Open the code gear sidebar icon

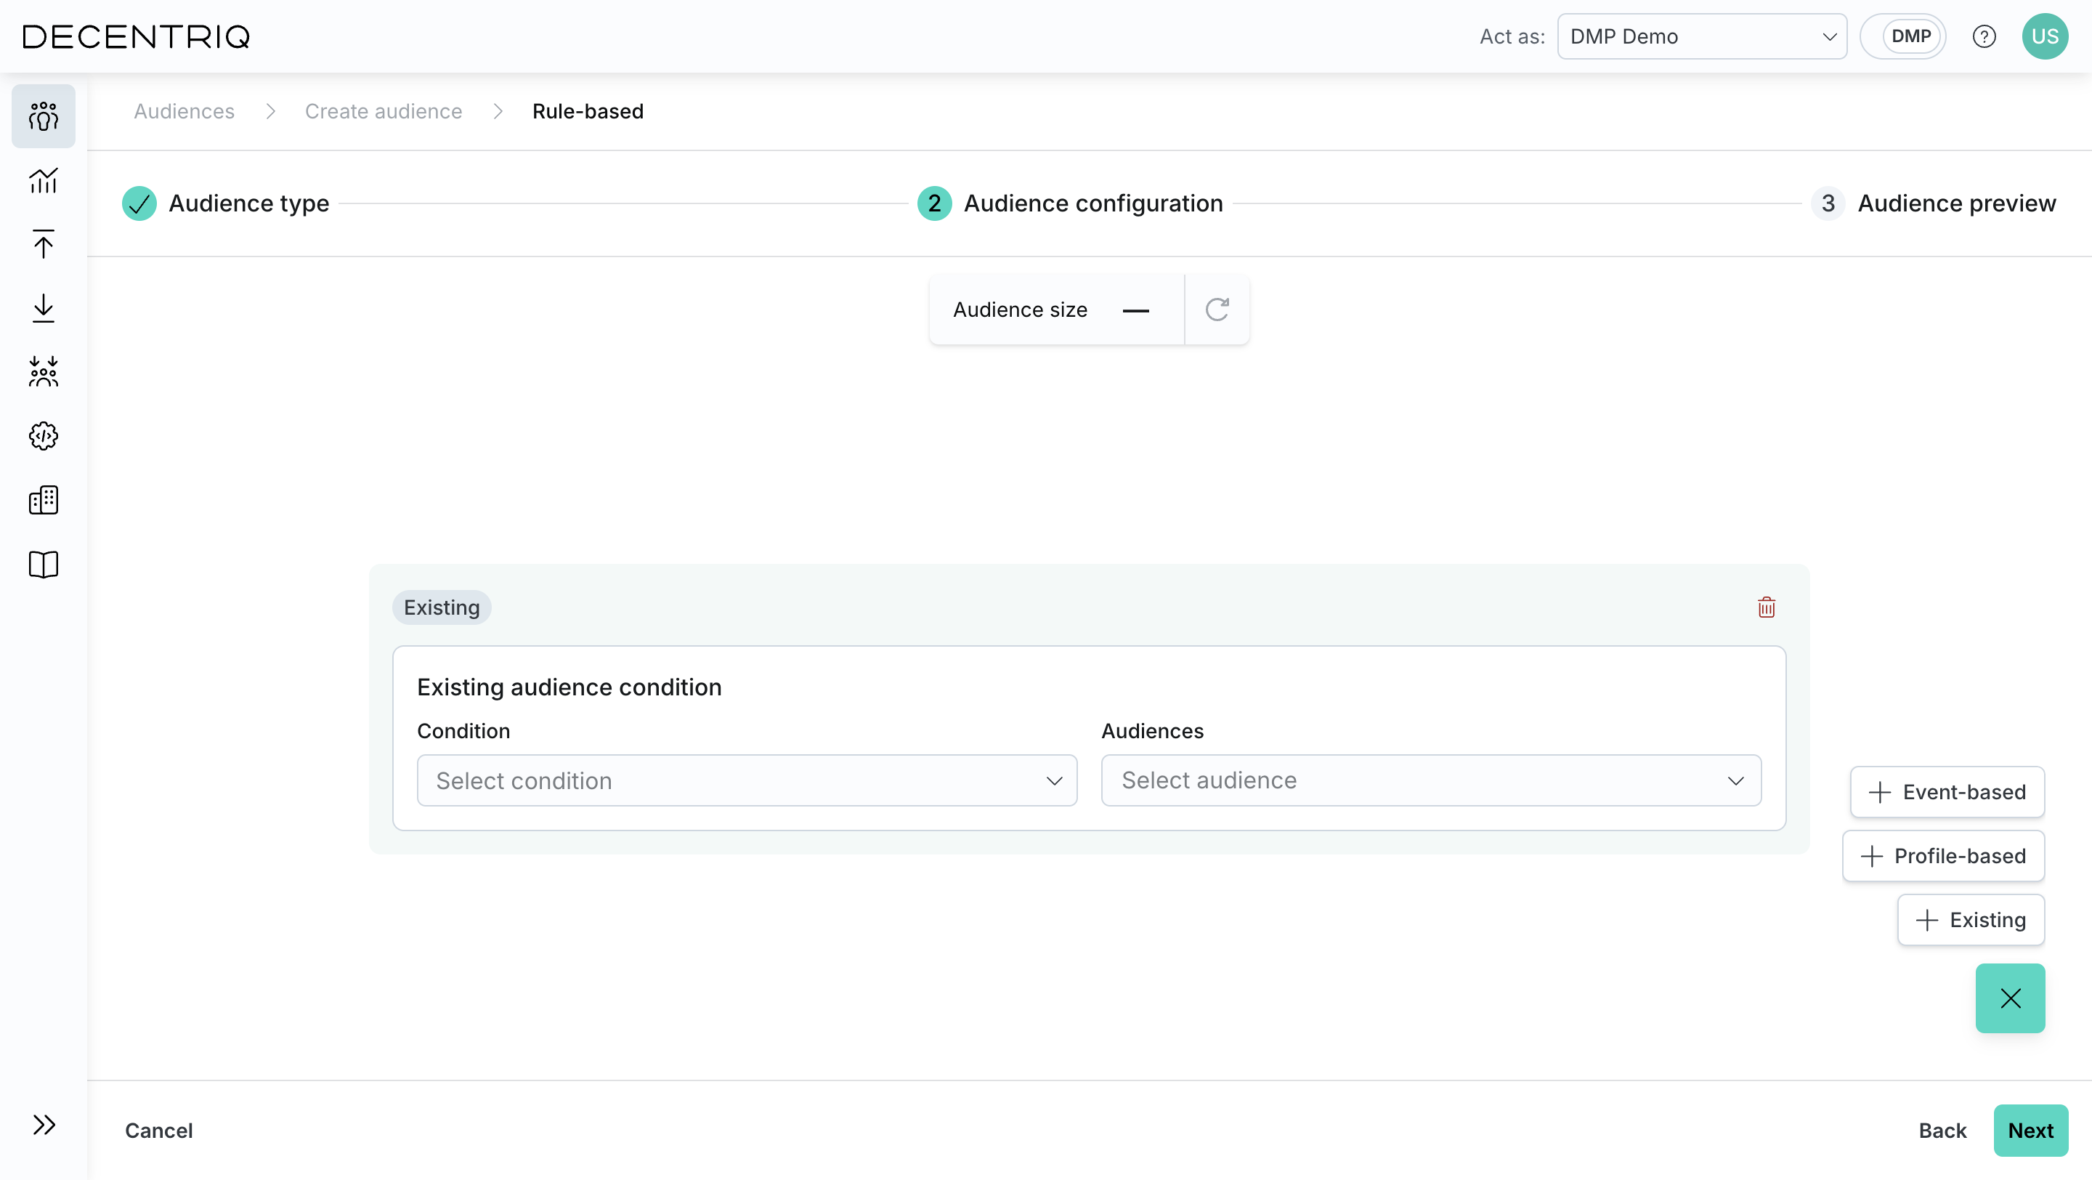pos(44,436)
